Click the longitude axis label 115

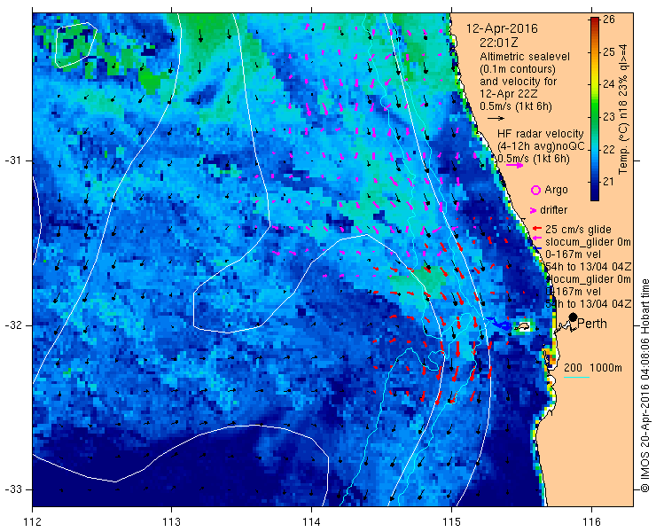tap(451, 522)
